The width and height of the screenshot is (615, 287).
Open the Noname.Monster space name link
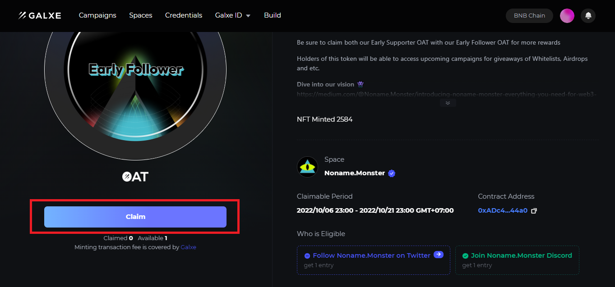[355, 173]
